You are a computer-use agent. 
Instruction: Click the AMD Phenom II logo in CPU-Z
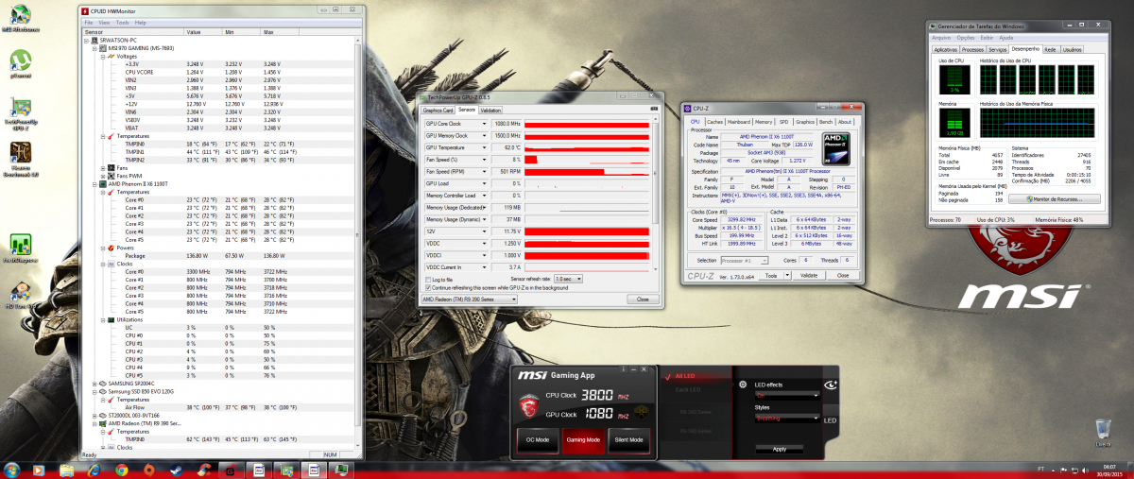(838, 147)
